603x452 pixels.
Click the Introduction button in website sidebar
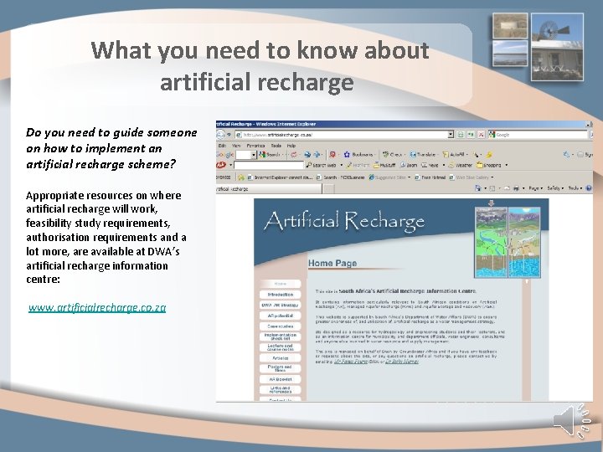pos(281,295)
